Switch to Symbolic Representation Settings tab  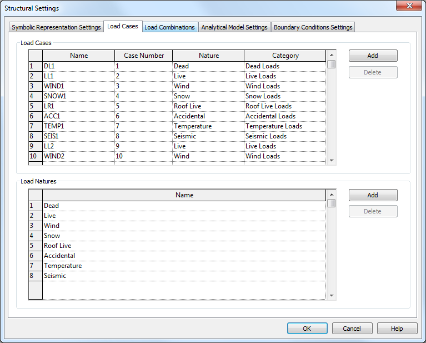coord(56,27)
